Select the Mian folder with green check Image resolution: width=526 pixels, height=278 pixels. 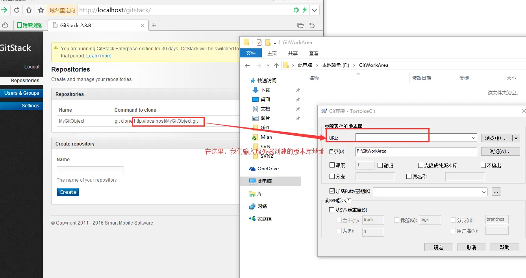(x=266, y=137)
